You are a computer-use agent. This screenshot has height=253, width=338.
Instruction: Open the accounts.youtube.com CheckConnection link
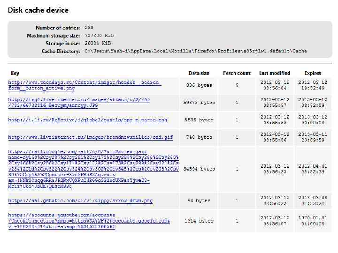click(89, 220)
